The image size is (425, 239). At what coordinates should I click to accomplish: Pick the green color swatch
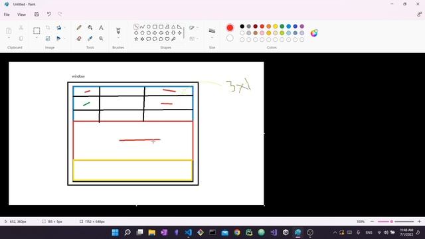tap(282, 27)
